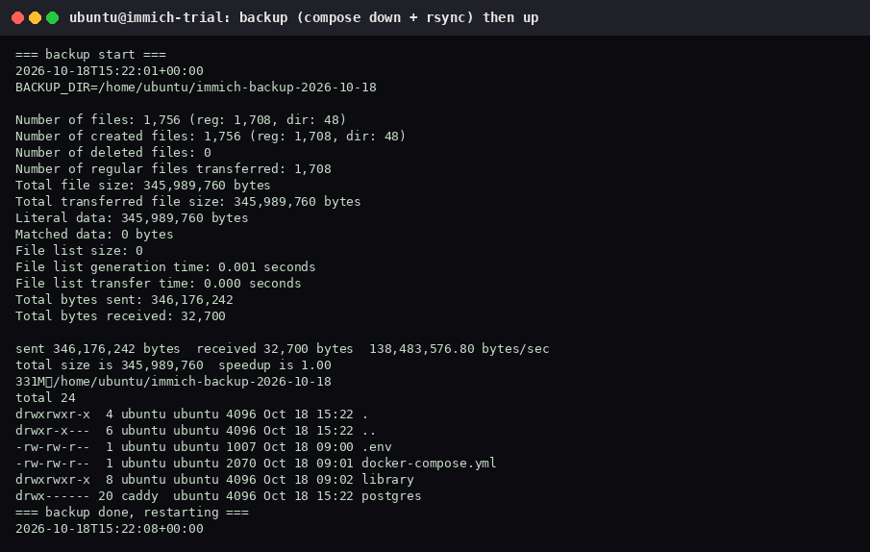
Task: Click the 'Total transferred file size' line
Action: pos(188,201)
